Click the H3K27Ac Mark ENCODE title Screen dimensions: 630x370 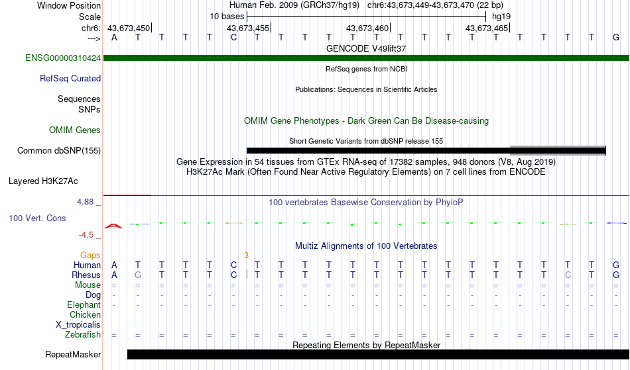[366, 172]
